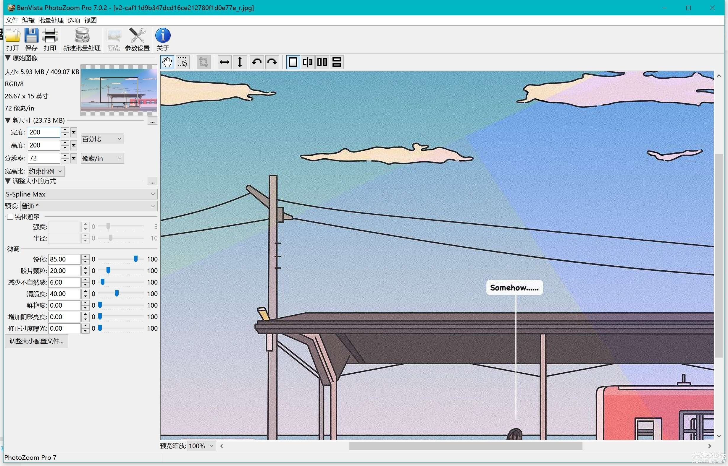The image size is (728, 466).
Task: Open the 文件 menu
Action: (x=12, y=20)
